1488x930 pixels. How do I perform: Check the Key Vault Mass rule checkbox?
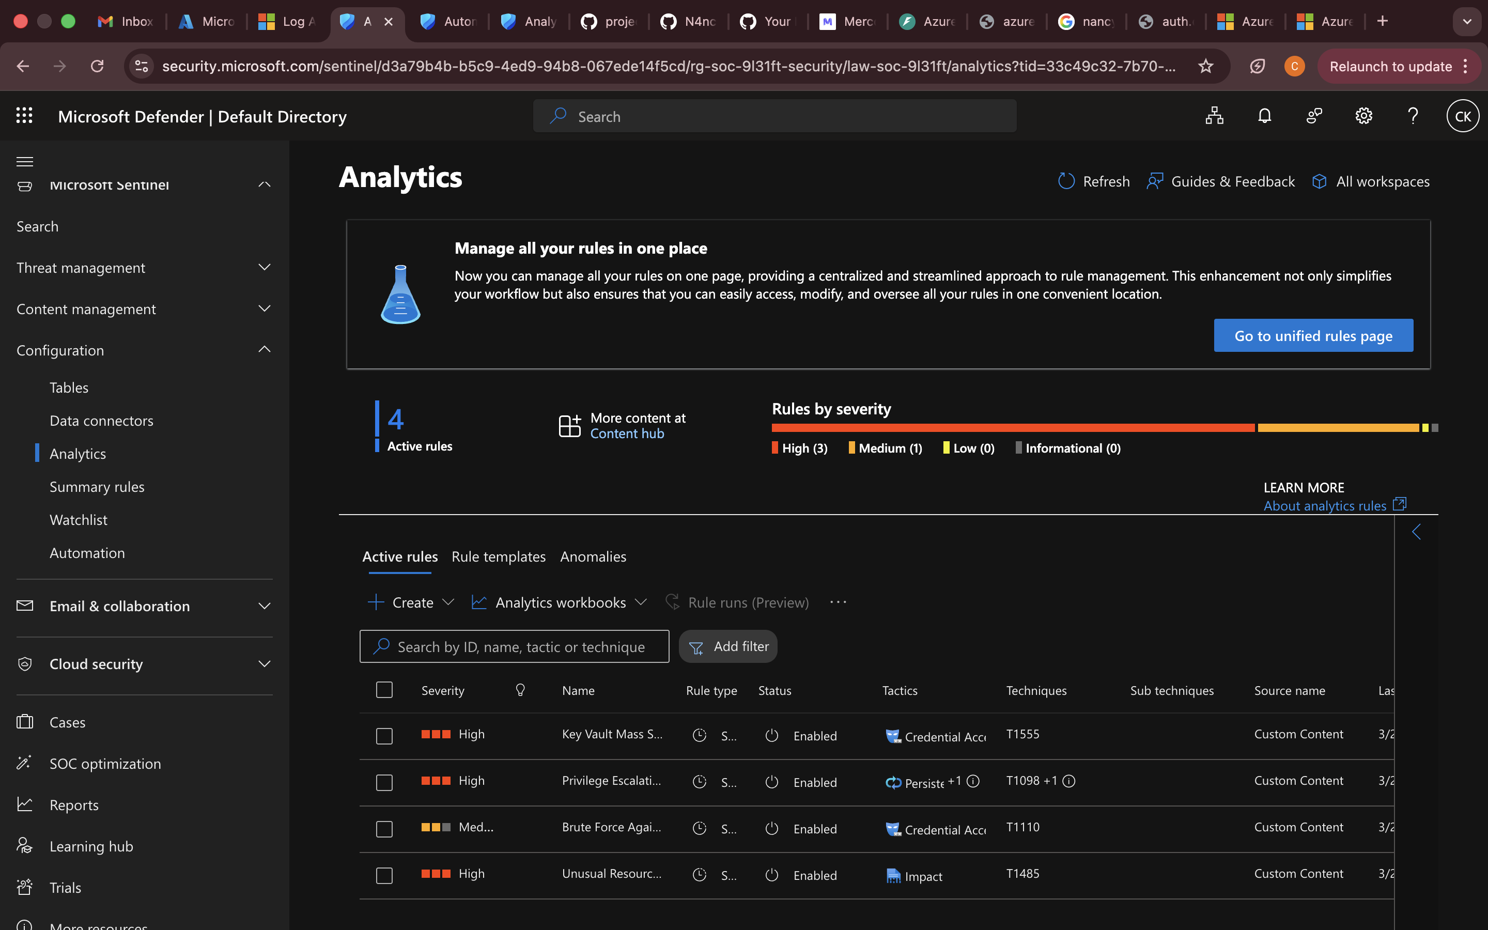click(x=384, y=736)
